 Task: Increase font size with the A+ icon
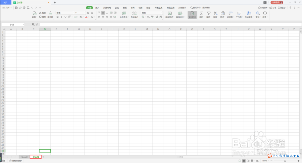pos(88,13)
